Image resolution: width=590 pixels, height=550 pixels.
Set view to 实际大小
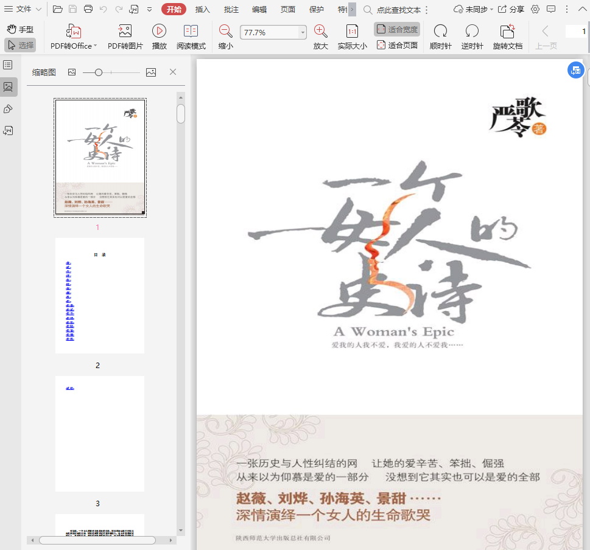352,37
